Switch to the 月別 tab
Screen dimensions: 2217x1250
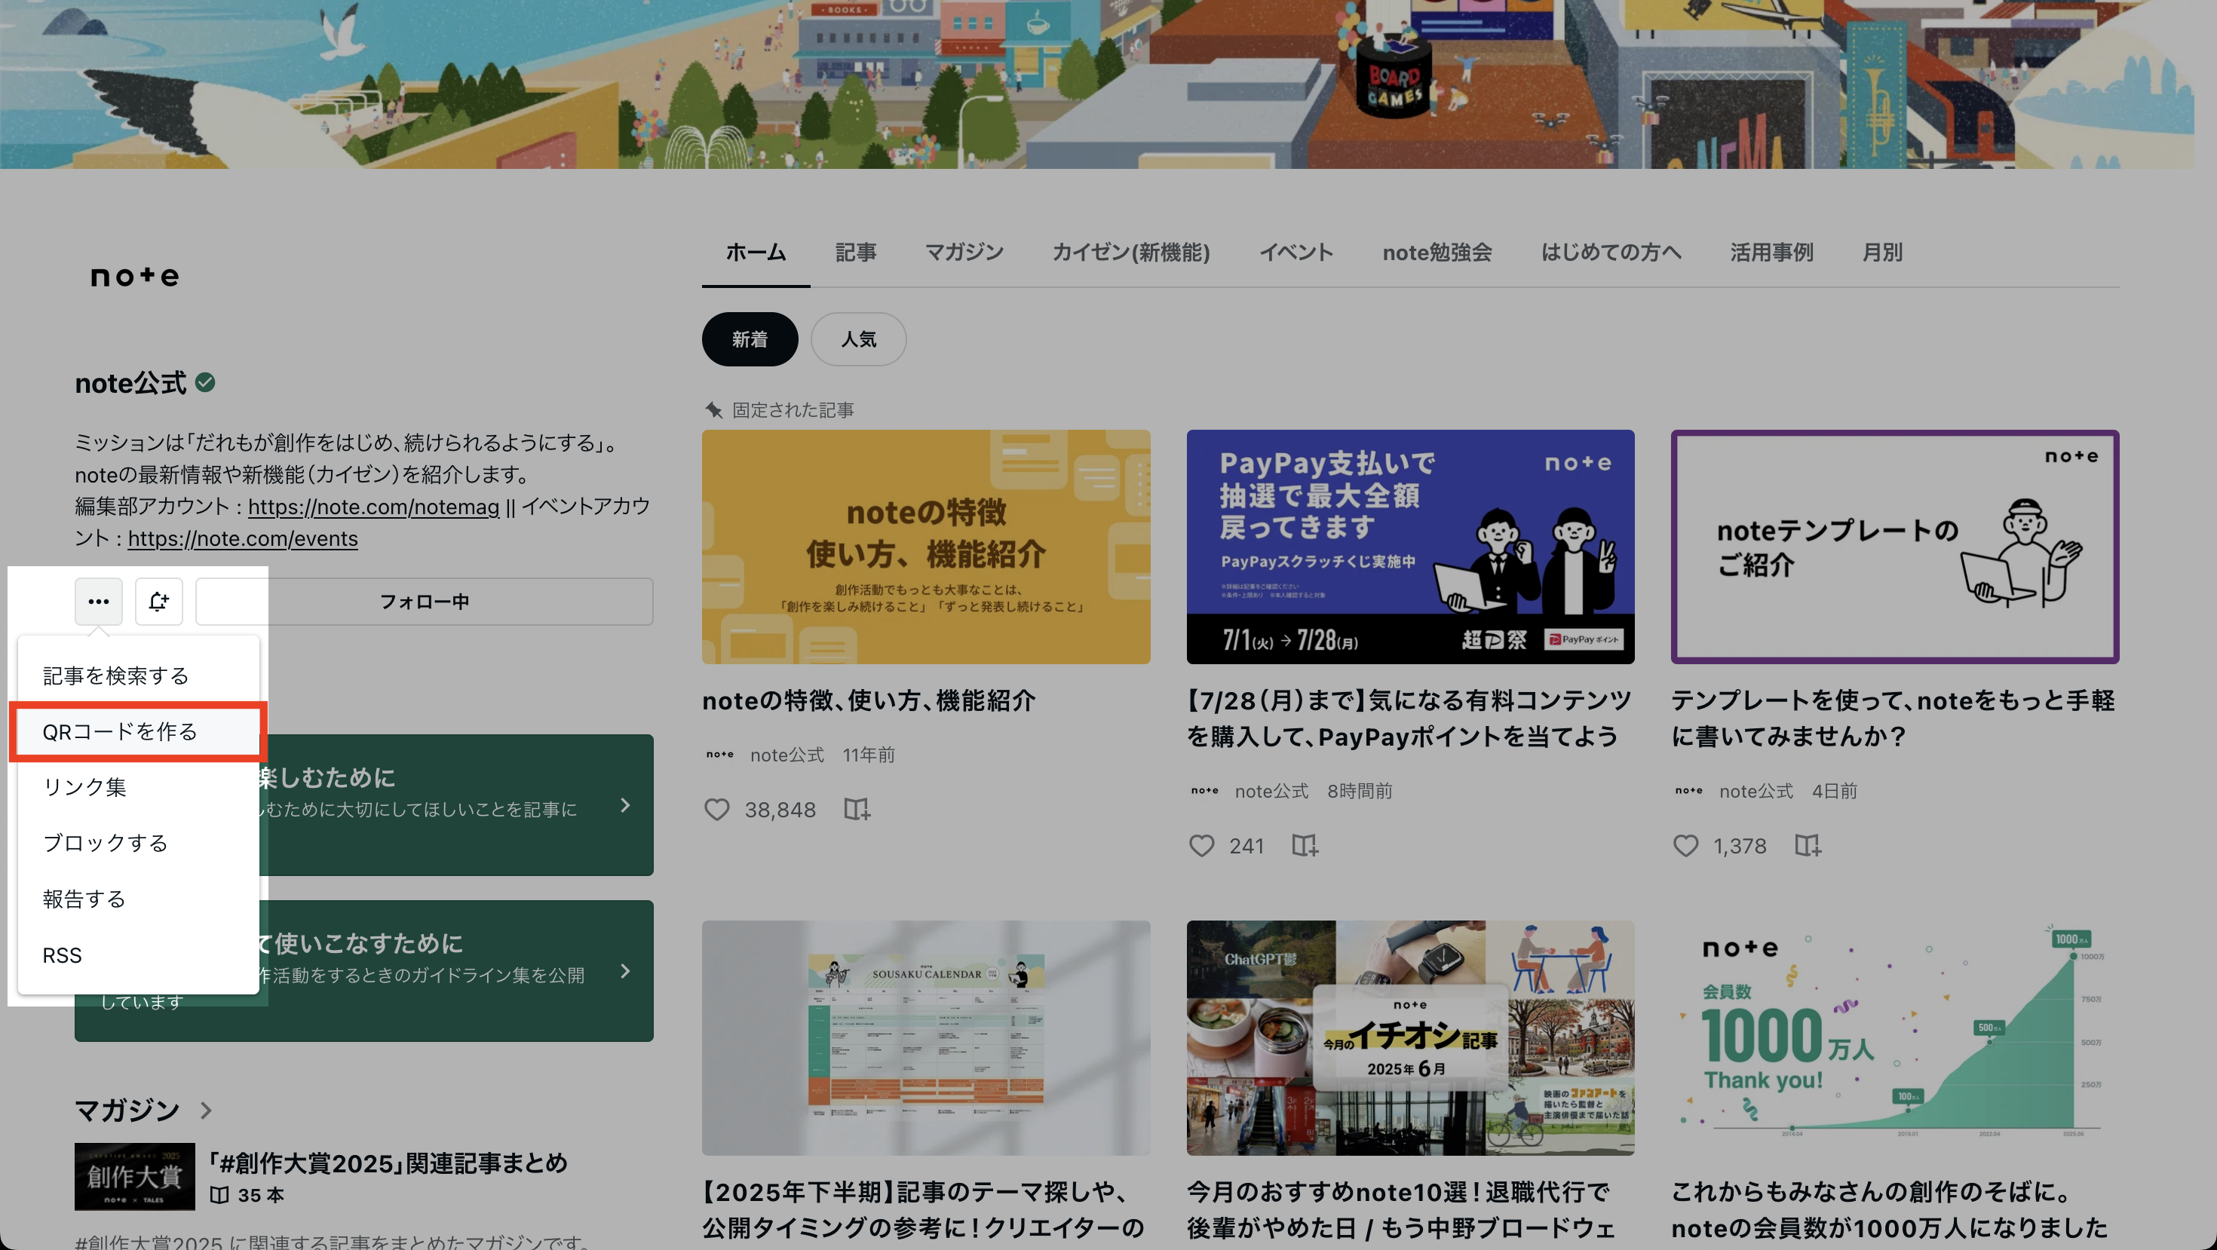[x=1881, y=252]
